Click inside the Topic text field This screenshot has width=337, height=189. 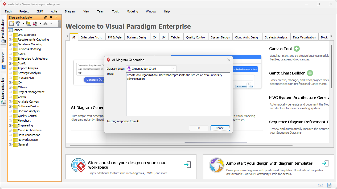click(x=178, y=94)
